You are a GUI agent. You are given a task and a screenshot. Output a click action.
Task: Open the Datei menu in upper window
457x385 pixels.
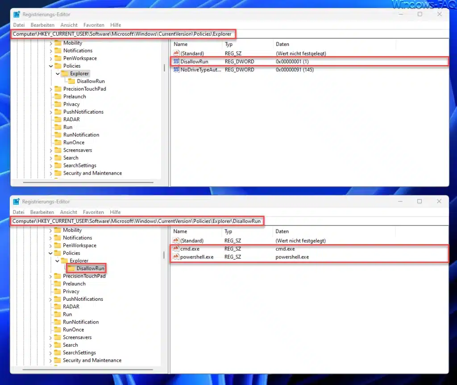(19, 25)
